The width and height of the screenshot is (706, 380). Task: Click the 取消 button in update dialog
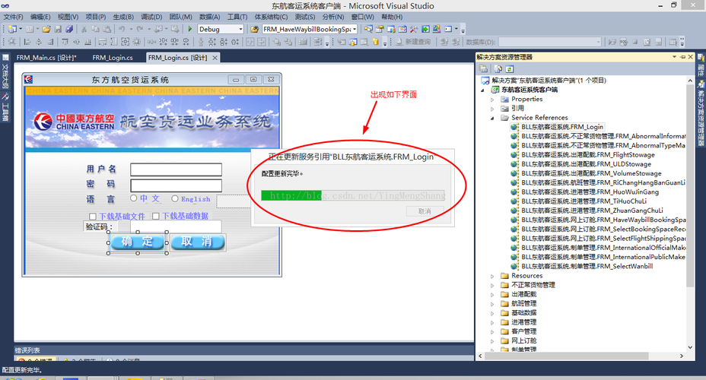click(x=425, y=211)
